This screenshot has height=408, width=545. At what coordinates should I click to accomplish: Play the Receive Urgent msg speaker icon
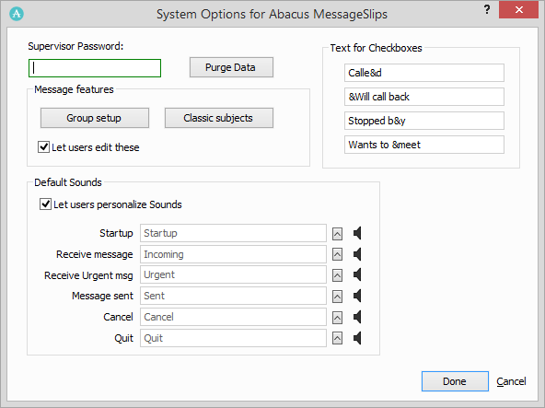point(357,274)
